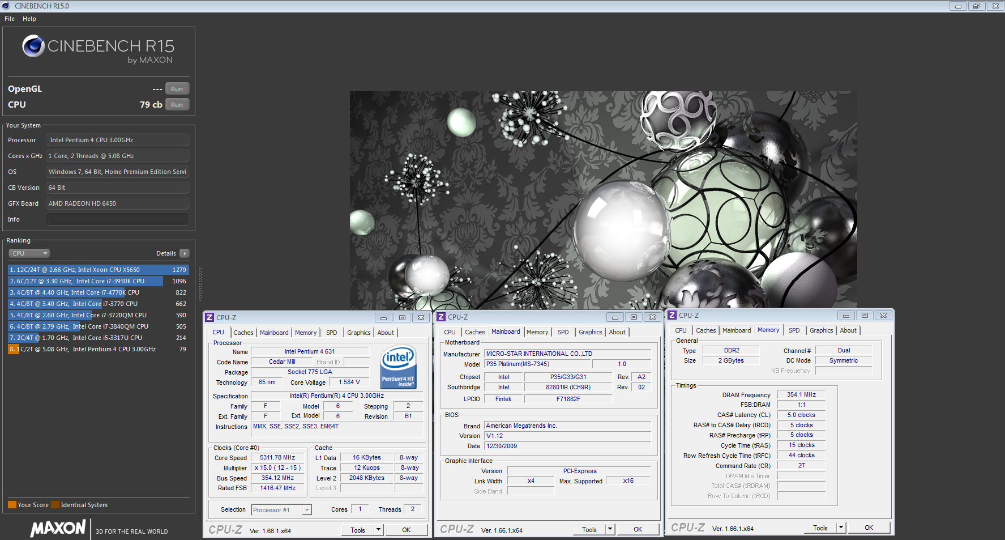Viewport: 1005px width, 540px height.
Task: Click CPU-Z icon of Mainboard window
Action: pyautogui.click(x=441, y=317)
